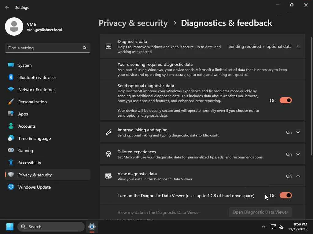Viewport: 313px width, 234px height.
Task: Click the Find a setting search box
Action: click(44, 48)
